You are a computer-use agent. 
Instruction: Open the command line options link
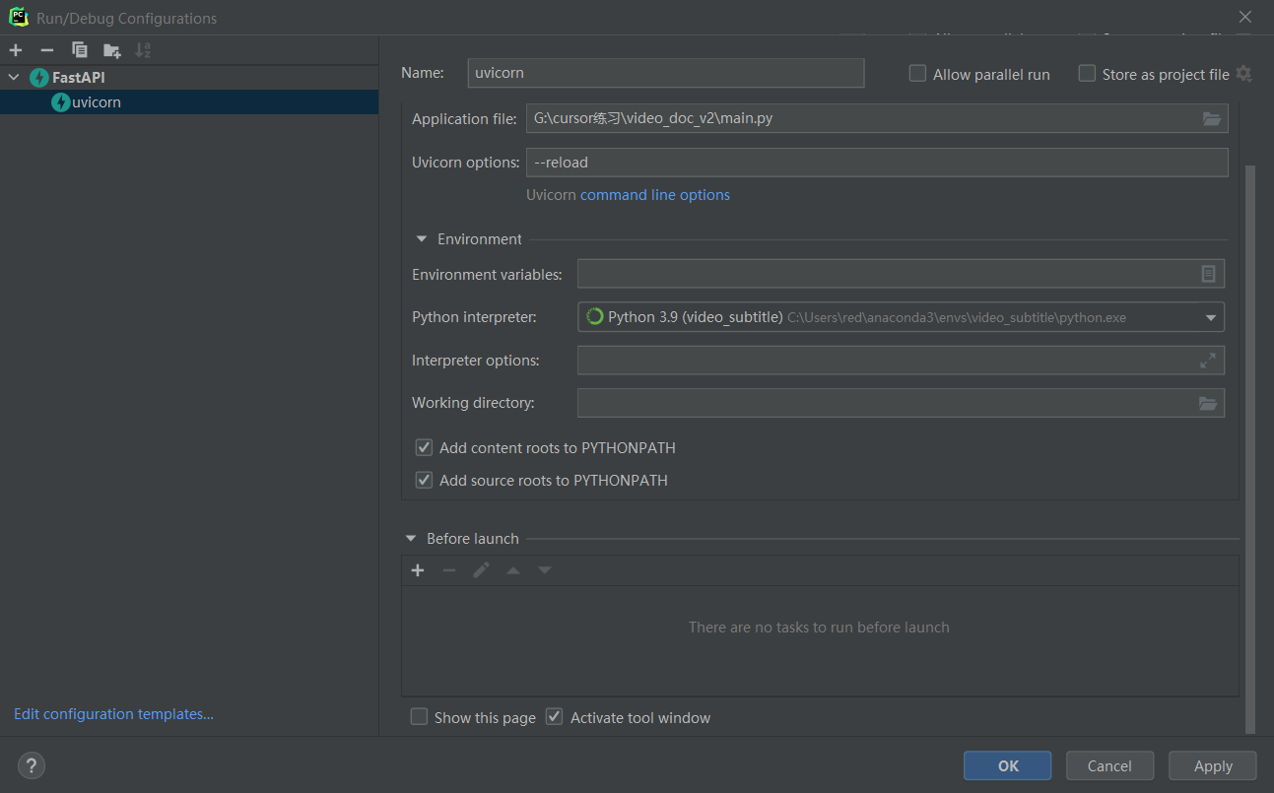tap(654, 195)
